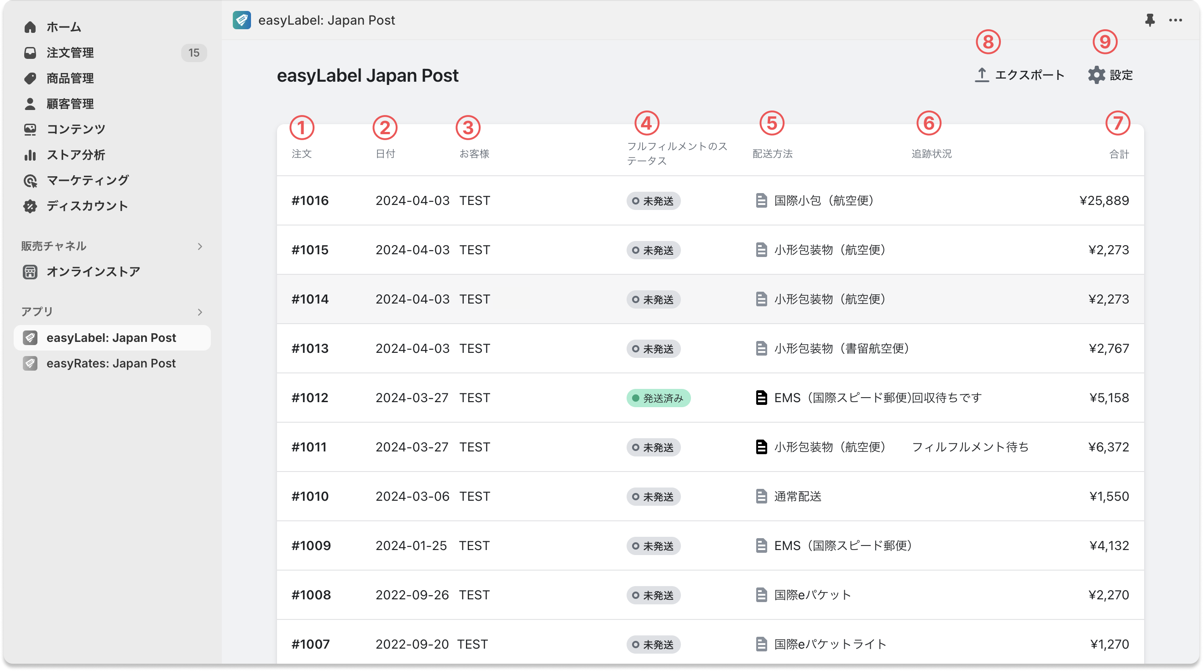This screenshot has height=671, width=1203.
Task: Click the export upload arrow icon
Action: pyautogui.click(x=982, y=75)
